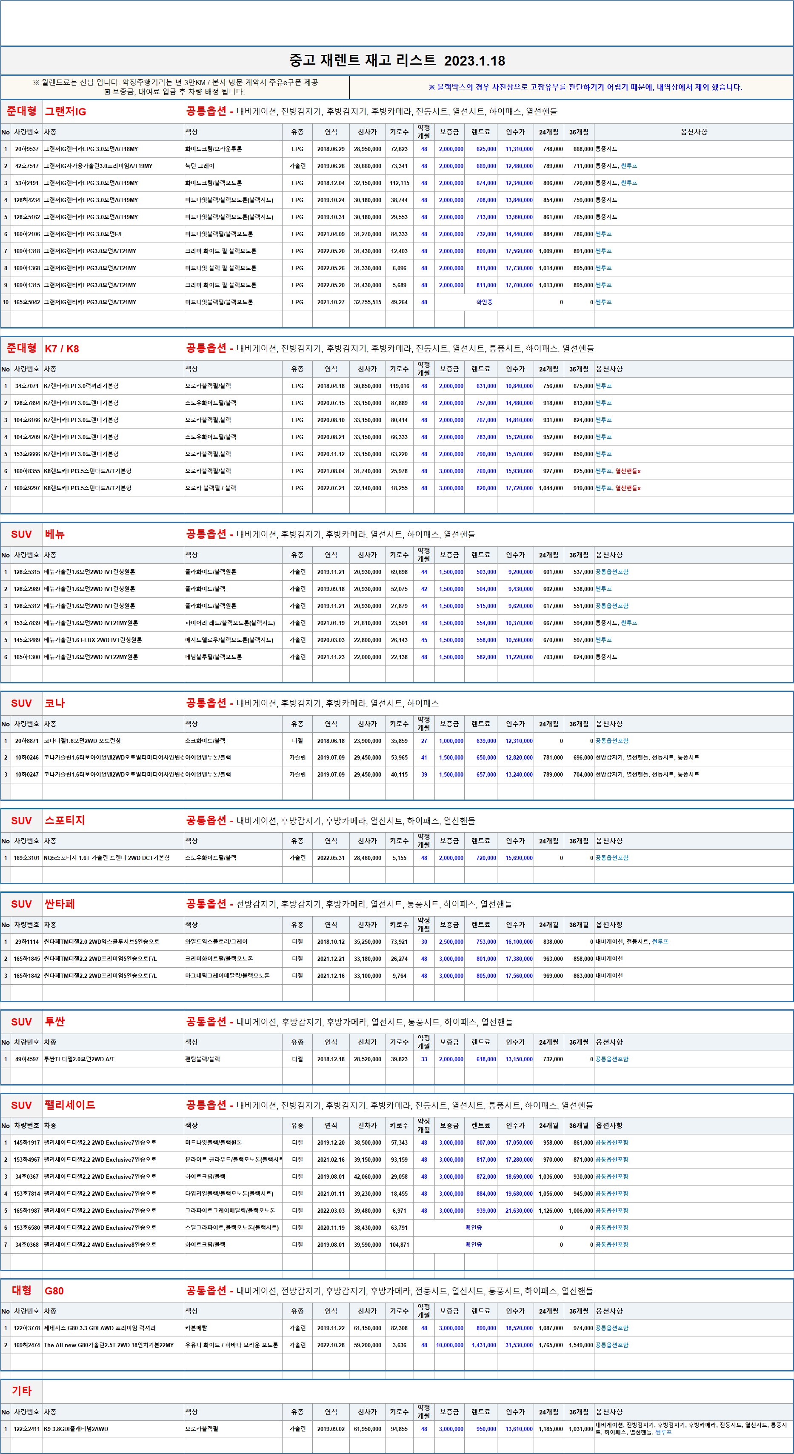Select plate number '169호9297'
794x1454 pixels.
coord(27,488)
